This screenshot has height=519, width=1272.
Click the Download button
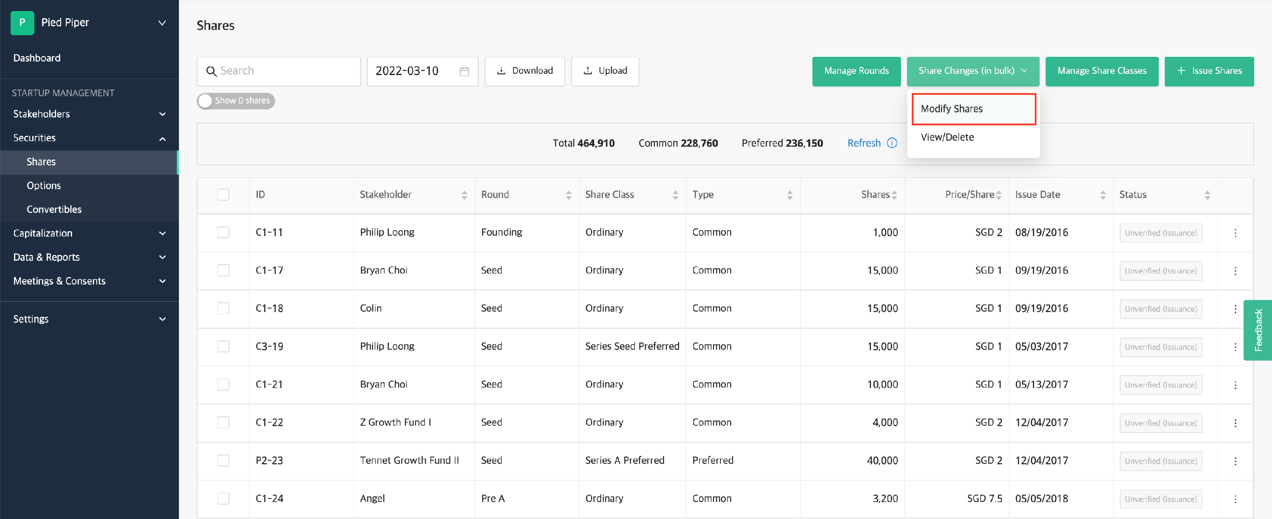pos(524,71)
